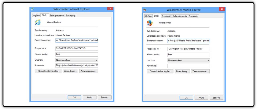Click the Internet Explorer title bar icon
This screenshot has height=109, width=257.
coord(33,9)
